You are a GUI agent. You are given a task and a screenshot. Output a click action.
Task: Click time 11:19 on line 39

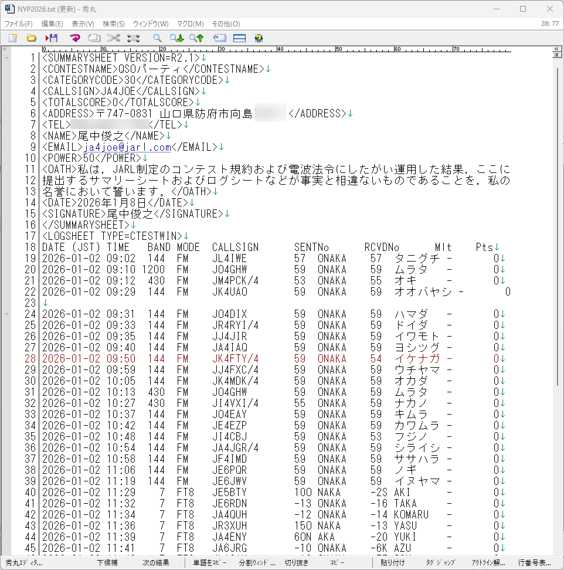(x=121, y=481)
